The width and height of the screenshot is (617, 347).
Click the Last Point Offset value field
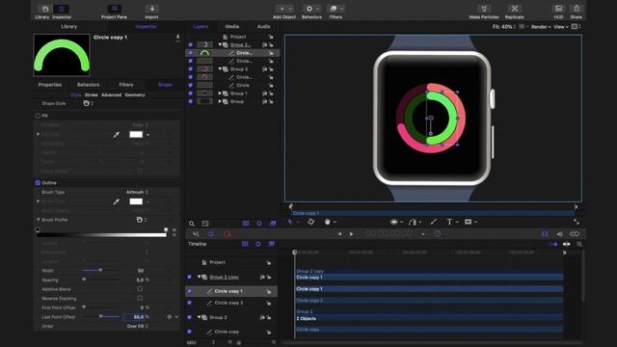click(136, 317)
